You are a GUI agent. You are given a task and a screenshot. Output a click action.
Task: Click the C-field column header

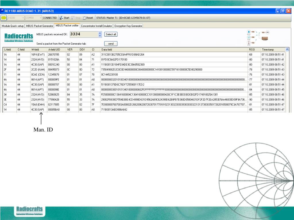tap(23, 50)
